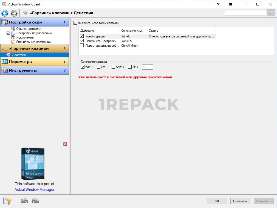Click the back navigation arrow icon

[5, 13]
